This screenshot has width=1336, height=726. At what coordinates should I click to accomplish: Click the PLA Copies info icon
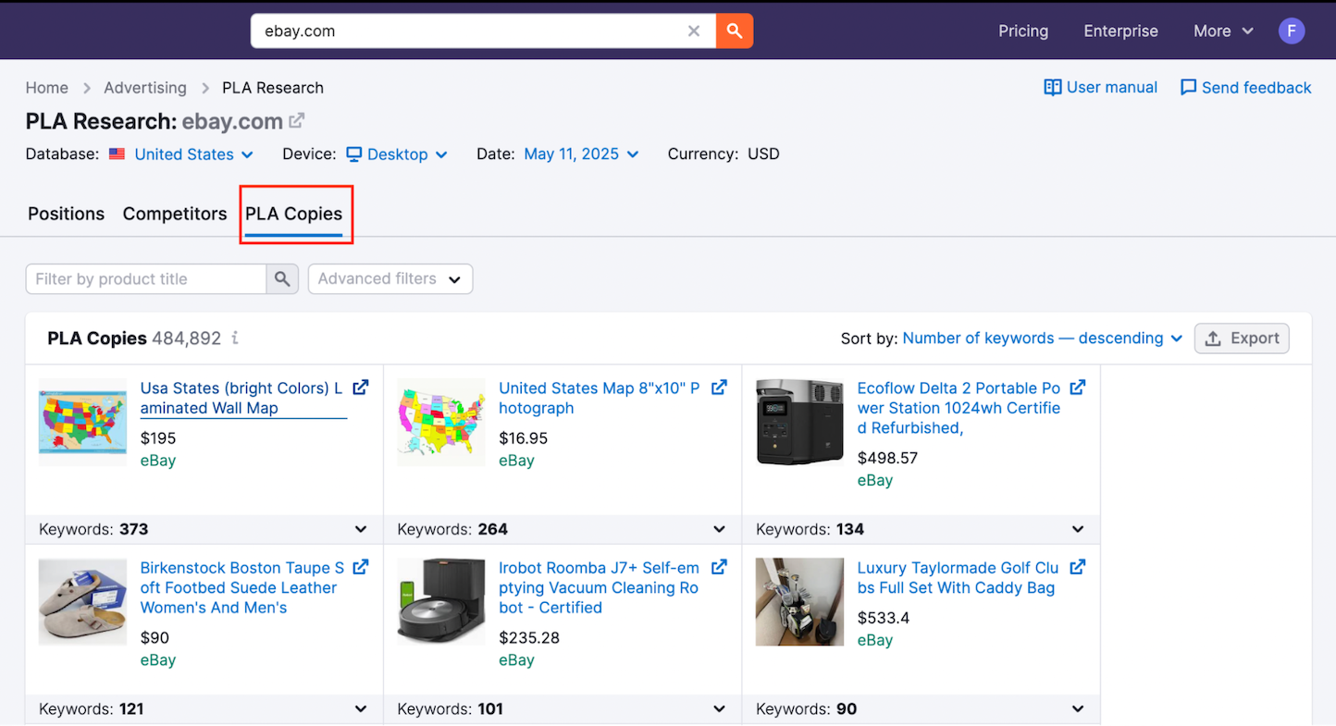click(x=235, y=338)
